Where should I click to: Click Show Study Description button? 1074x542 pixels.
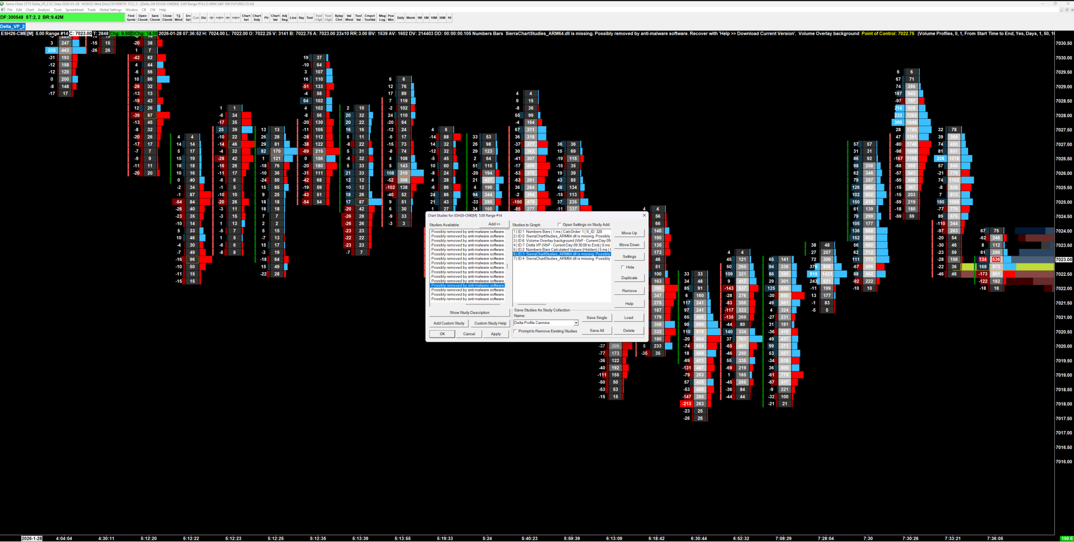click(469, 312)
